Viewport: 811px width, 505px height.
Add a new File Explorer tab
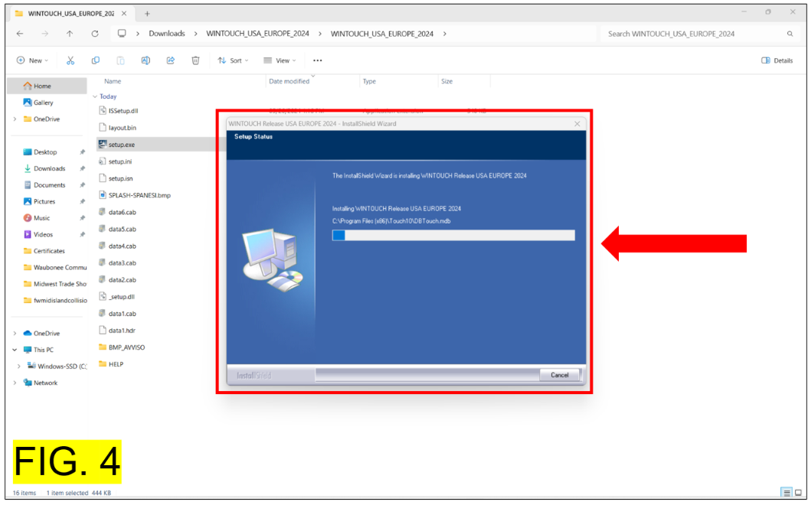(147, 14)
